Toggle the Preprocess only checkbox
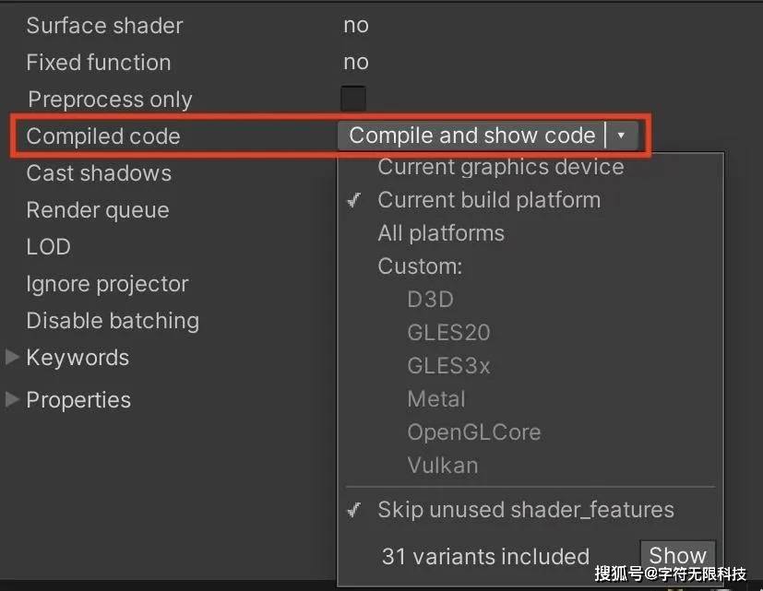 click(353, 97)
